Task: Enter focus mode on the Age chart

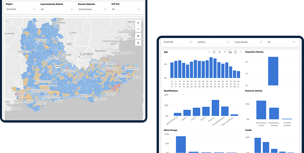Action: click(x=235, y=52)
